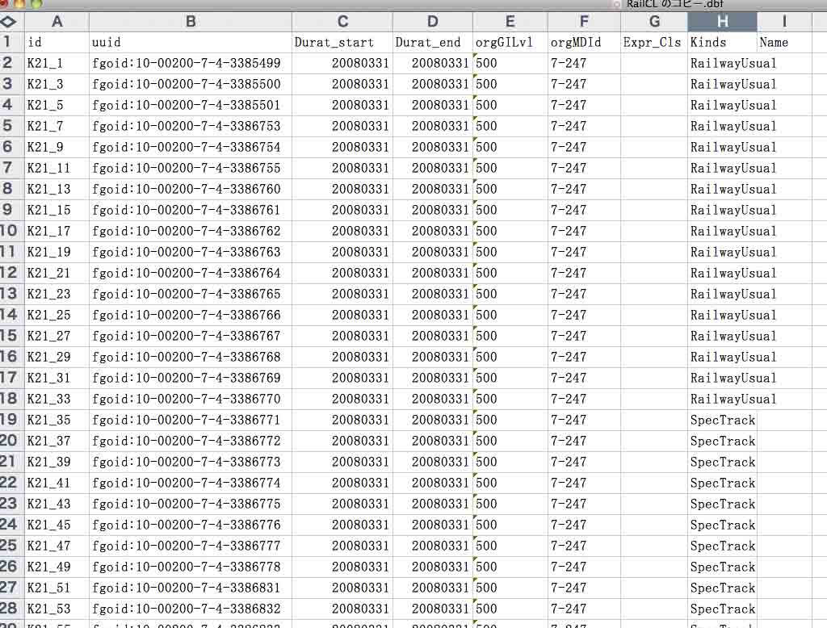Select cell containing K21_47
Image resolution: width=827 pixels, height=628 pixels.
pos(57,546)
